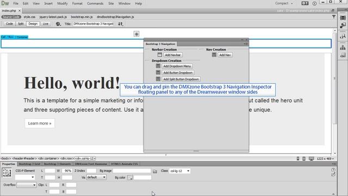The width and height of the screenshot is (348, 196).
Task: Open the site structure panel icon in dock
Action: click(x=343, y=47)
